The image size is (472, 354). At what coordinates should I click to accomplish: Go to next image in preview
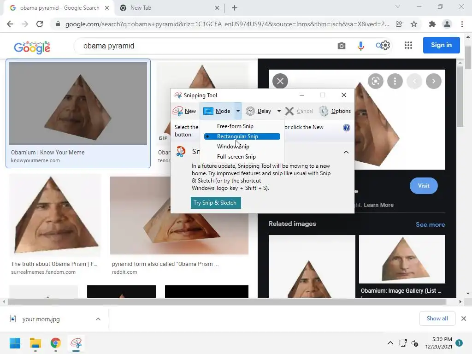[x=434, y=81]
